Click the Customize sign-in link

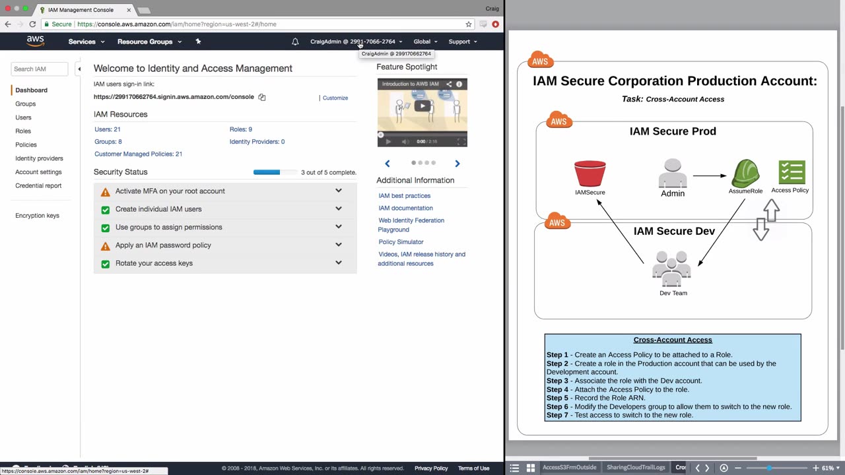pyautogui.click(x=335, y=98)
